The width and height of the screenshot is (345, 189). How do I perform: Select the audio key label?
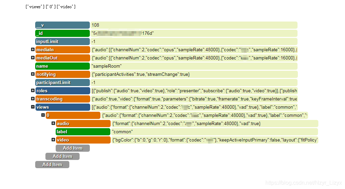pyautogui.click(x=83, y=123)
